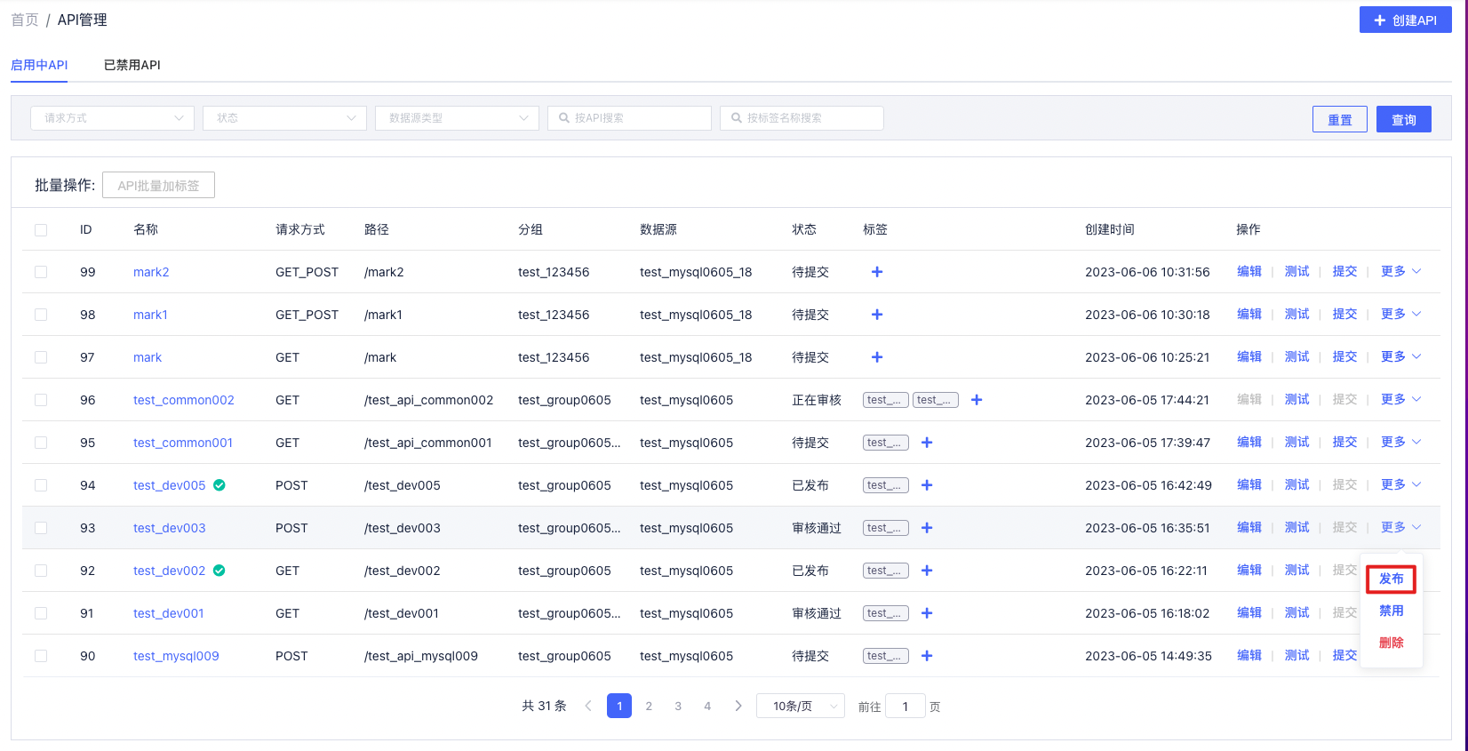The width and height of the screenshot is (1468, 751).
Task: Click the tag chip in the test_mysql009 row
Action: 886,656
